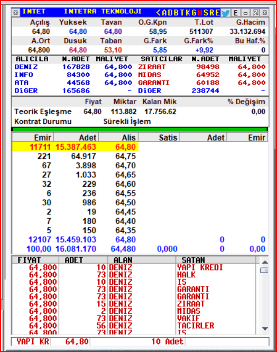Click the '<' arrow before the letter shortcuts

click(x=158, y=13)
